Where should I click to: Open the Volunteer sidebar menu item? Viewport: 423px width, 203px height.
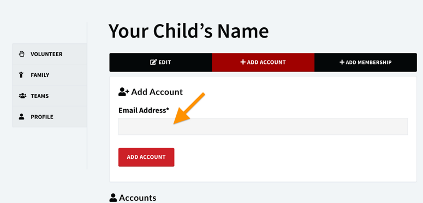coord(49,54)
